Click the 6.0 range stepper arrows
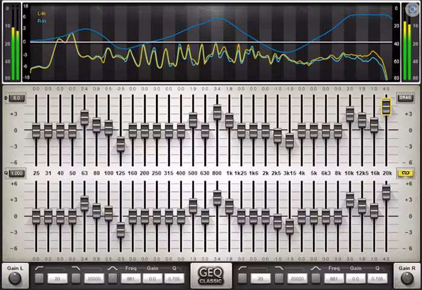Image resolution: width=422 pixels, height=290 pixels. (x=6, y=98)
